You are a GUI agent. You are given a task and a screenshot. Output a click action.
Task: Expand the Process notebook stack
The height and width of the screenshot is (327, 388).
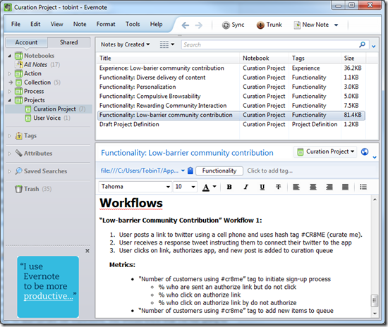(x=9, y=91)
